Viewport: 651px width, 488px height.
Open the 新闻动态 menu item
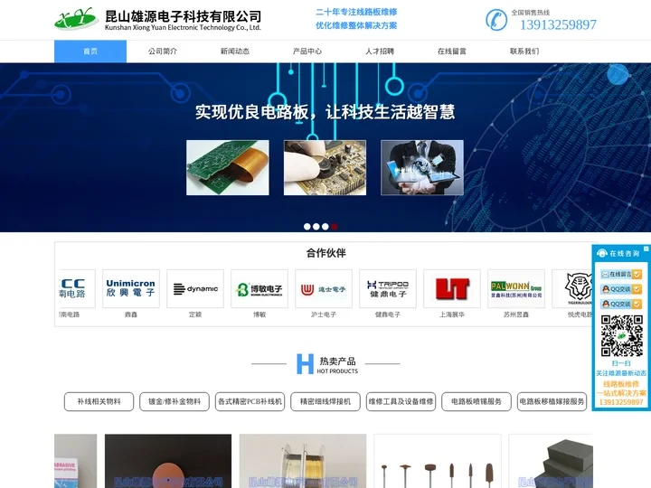[x=234, y=52]
